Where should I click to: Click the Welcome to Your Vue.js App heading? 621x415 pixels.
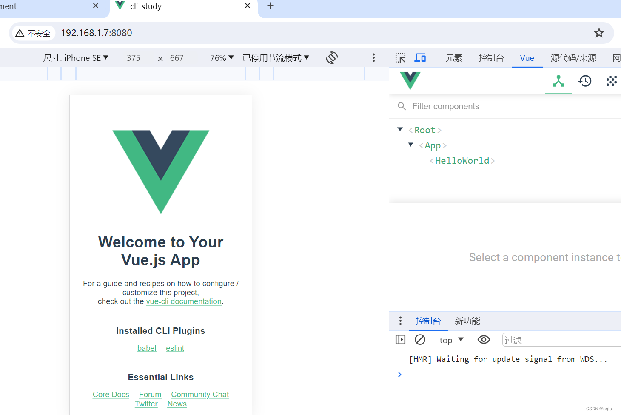click(x=161, y=251)
